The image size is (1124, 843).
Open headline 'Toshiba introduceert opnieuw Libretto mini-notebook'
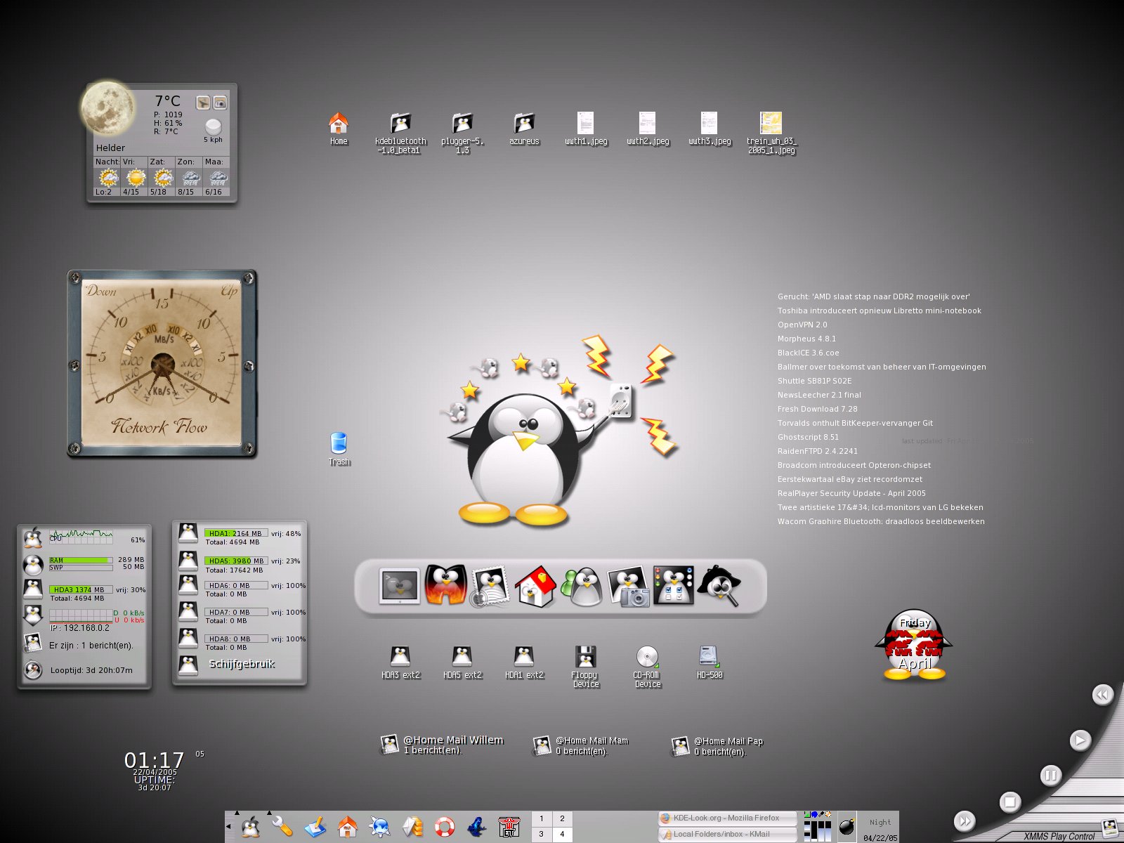coord(879,311)
